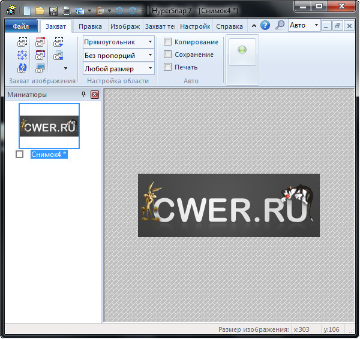Click the new document icon in title bar
The image size is (360, 339).
click(x=26, y=10)
